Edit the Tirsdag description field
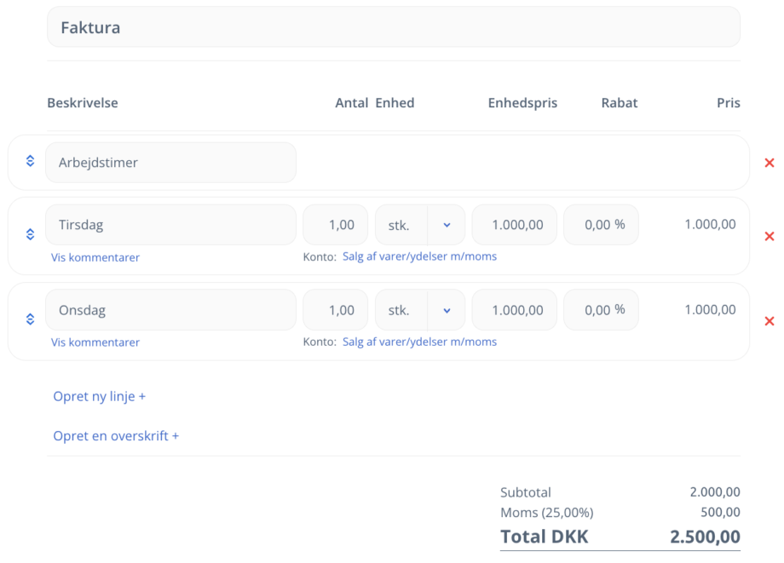Screen dimensions: 784x563 tap(170, 226)
